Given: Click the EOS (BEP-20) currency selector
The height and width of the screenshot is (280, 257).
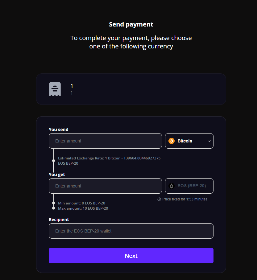Looking at the screenshot, I should pos(189,186).
